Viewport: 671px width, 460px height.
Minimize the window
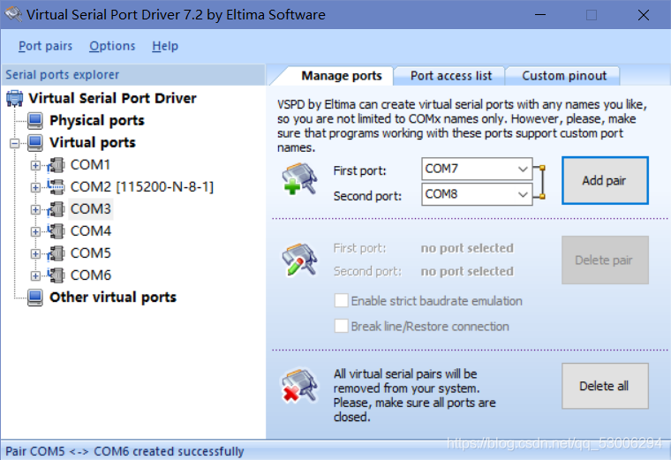coord(540,15)
